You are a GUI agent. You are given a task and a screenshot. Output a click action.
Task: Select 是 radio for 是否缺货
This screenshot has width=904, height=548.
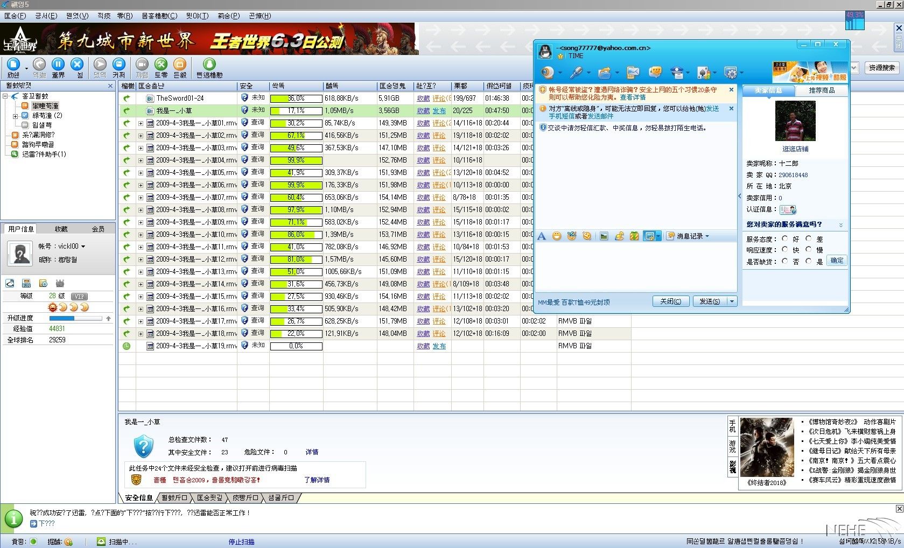[x=809, y=261]
